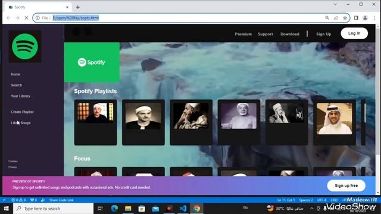The height and width of the screenshot is (214, 381).
Task: Close the Spotify browser tab
Action: [x=67, y=7]
